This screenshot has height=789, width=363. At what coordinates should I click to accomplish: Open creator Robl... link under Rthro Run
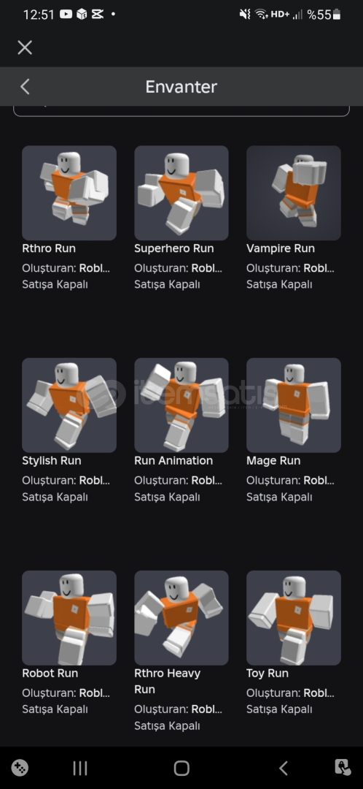coord(94,268)
